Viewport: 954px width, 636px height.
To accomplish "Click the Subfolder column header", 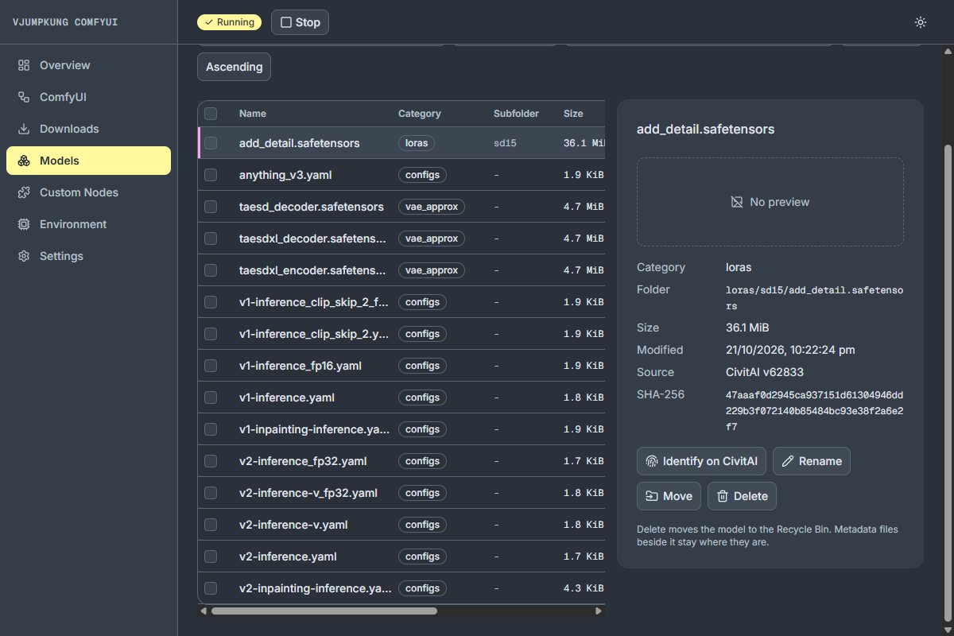I will pyautogui.click(x=516, y=114).
